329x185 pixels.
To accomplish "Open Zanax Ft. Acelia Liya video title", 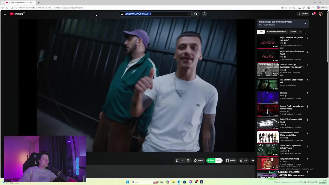I will pos(292,66).
